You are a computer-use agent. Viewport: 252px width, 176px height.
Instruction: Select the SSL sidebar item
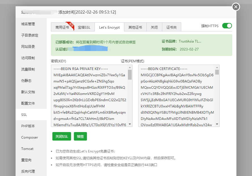click(x=31, y=114)
